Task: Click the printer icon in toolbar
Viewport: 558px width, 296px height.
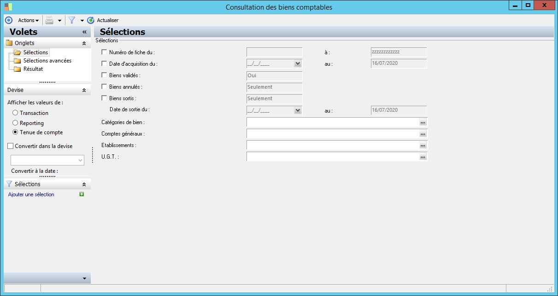Action: pyautogui.click(x=49, y=20)
